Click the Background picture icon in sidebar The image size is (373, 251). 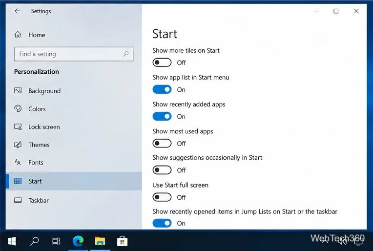click(x=18, y=91)
